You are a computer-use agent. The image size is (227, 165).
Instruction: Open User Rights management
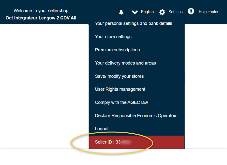[120, 89]
